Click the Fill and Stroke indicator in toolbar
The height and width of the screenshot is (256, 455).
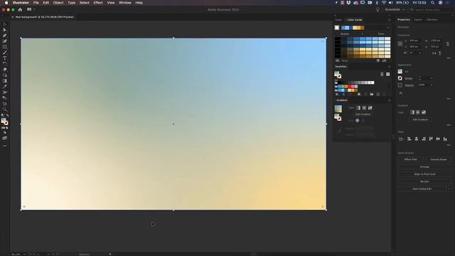[4, 122]
